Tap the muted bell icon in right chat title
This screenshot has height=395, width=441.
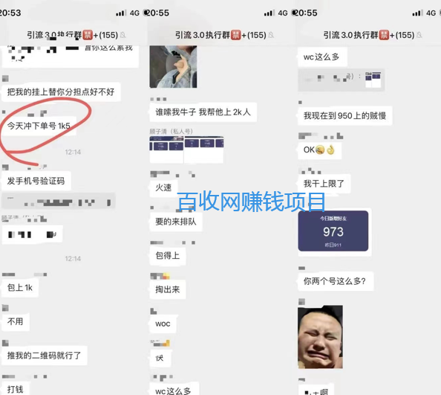(x=419, y=35)
